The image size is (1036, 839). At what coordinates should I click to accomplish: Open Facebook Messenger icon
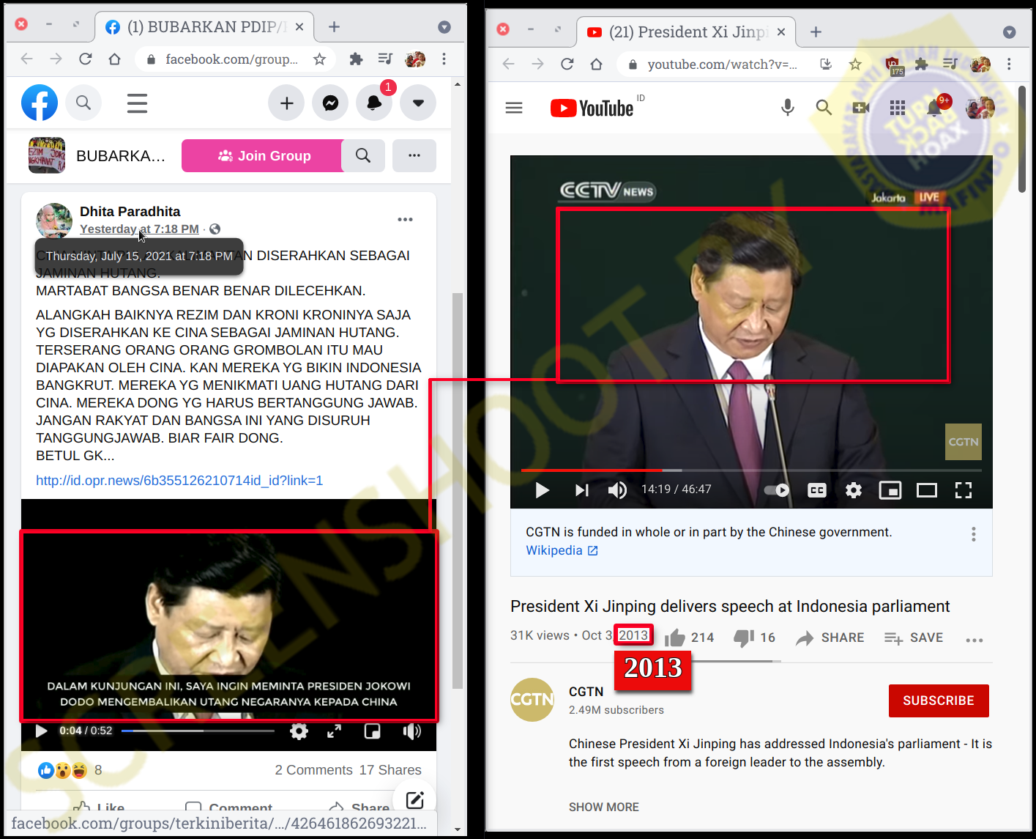click(x=330, y=103)
